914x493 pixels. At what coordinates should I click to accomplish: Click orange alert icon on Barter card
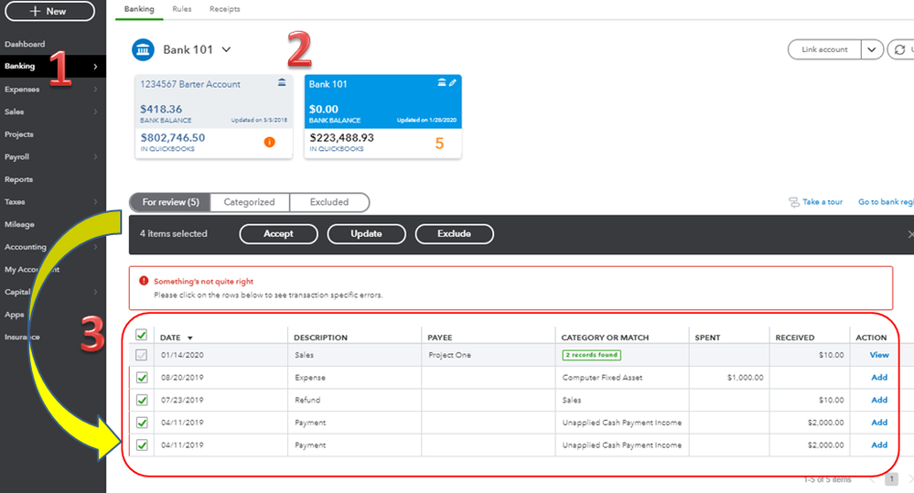[x=269, y=142]
